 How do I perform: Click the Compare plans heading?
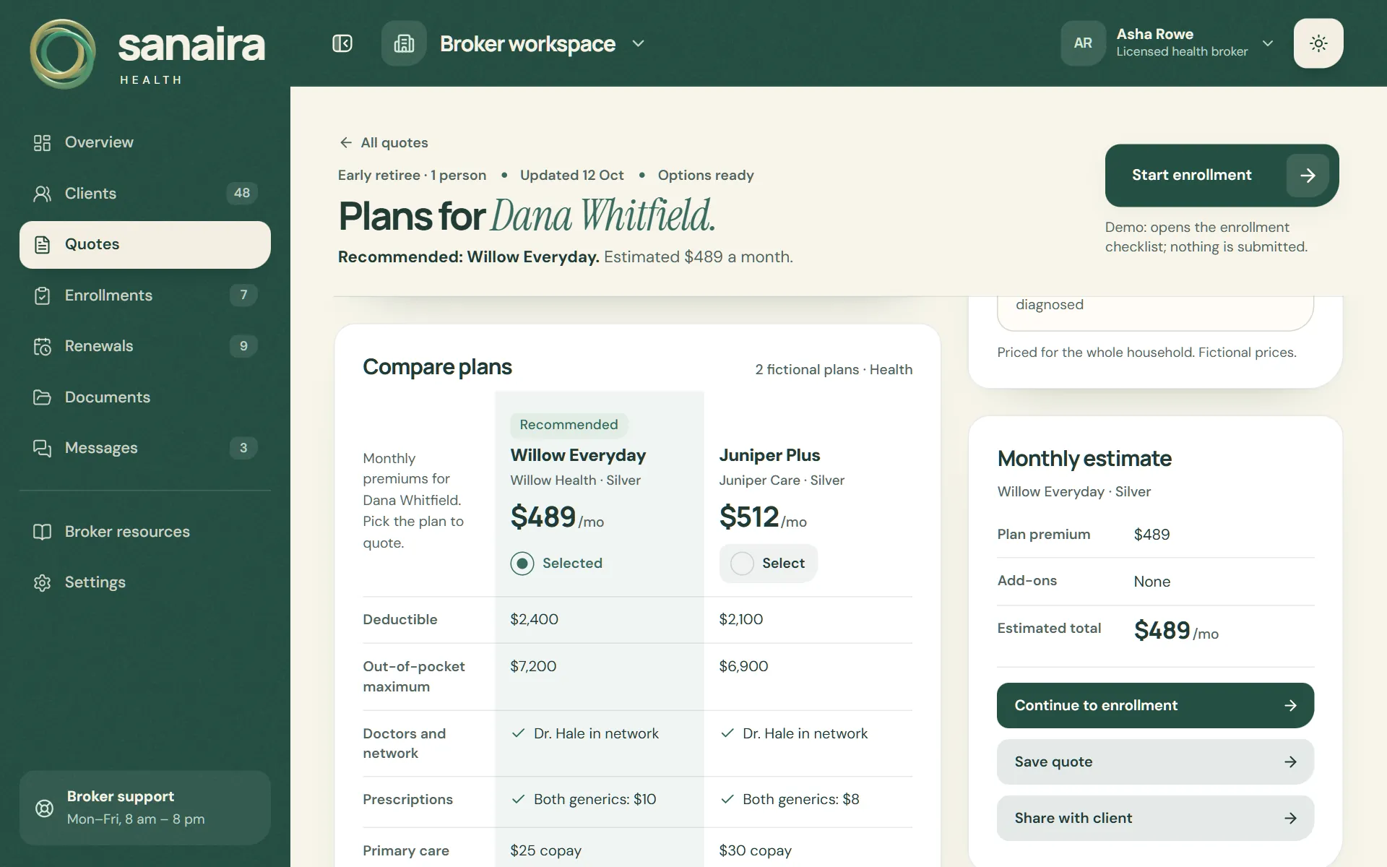coord(437,367)
